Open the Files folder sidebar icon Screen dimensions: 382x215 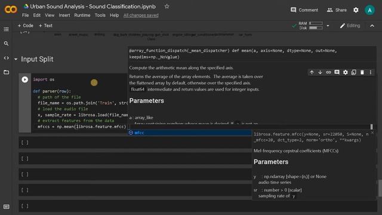coord(7,72)
